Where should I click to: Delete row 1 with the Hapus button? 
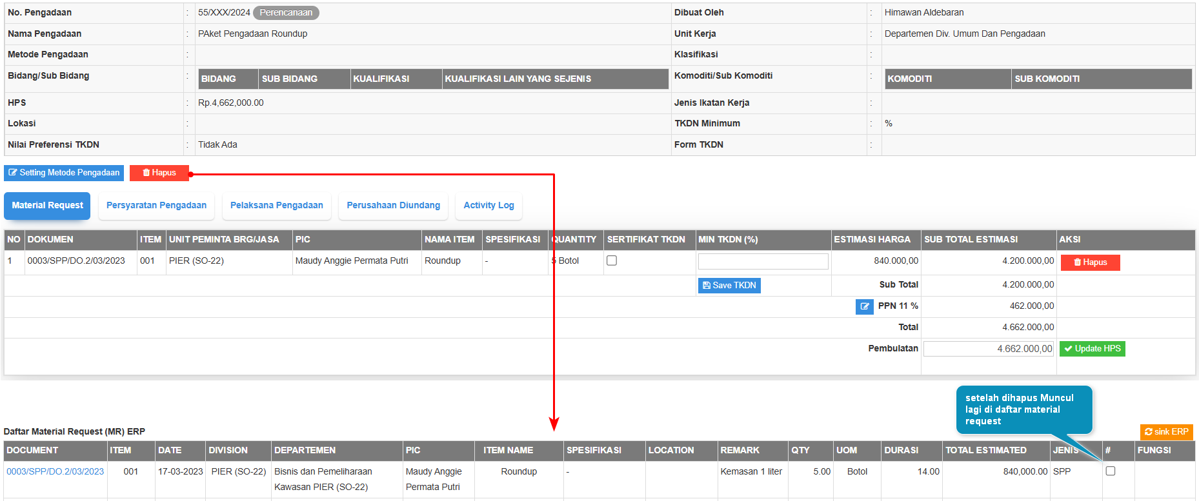(1090, 262)
